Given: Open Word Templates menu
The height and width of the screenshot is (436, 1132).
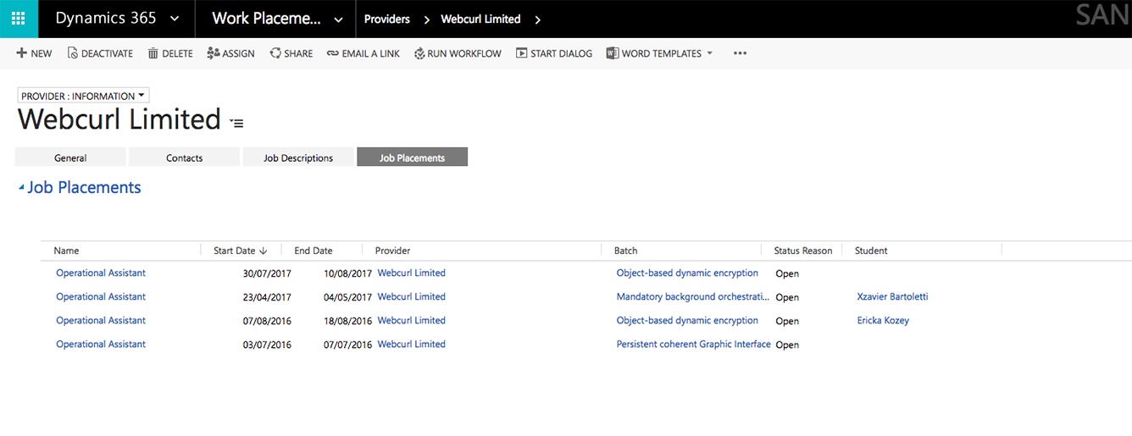Looking at the screenshot, I should click(x=660, y=53).
